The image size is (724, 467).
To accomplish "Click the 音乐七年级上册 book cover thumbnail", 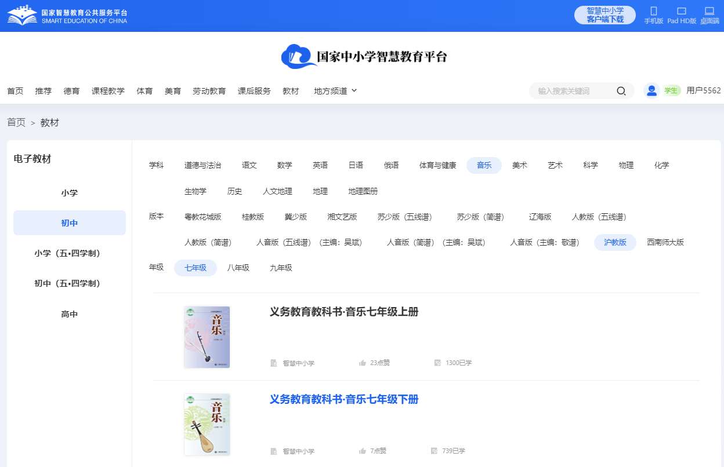I will [x=207, y=337].
